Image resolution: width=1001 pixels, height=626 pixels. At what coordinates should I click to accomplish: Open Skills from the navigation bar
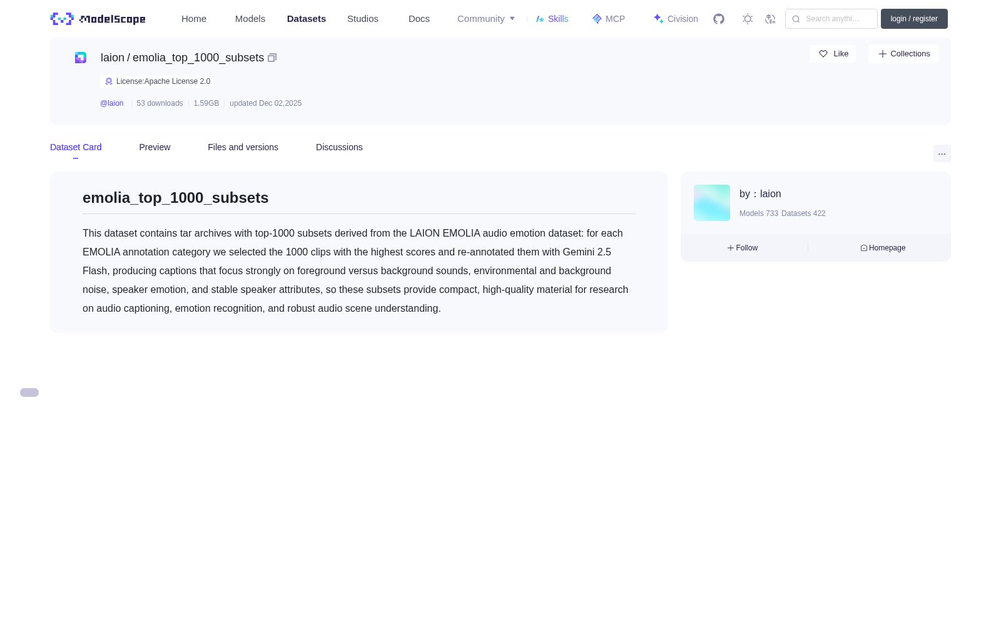point(552,19)
